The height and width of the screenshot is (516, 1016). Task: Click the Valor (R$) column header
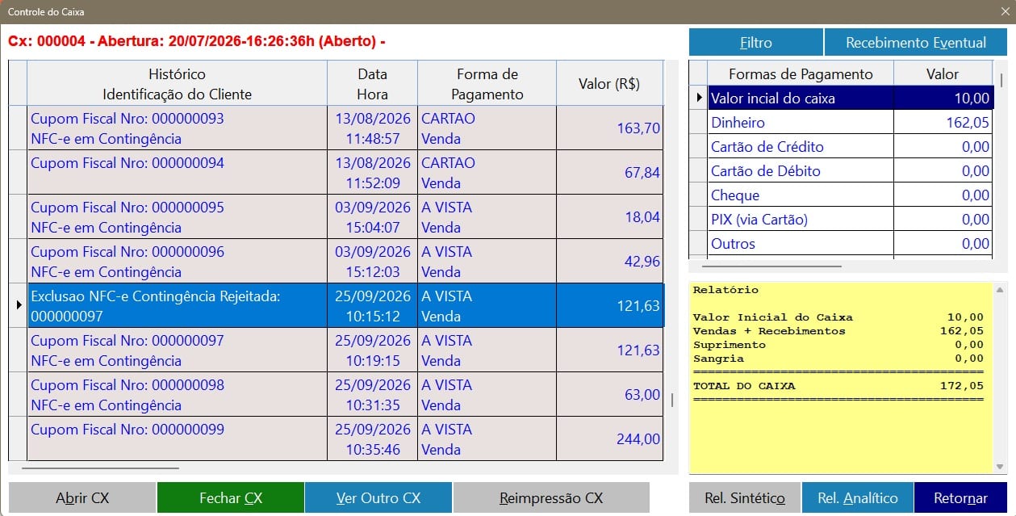coord(610,84)
